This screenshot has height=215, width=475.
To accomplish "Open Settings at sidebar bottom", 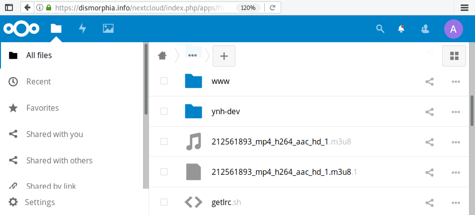I will coord(40,202).
